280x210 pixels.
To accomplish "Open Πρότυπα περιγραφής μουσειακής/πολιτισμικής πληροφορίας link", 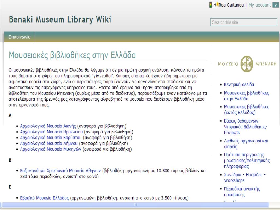I will tap(247, 160).
